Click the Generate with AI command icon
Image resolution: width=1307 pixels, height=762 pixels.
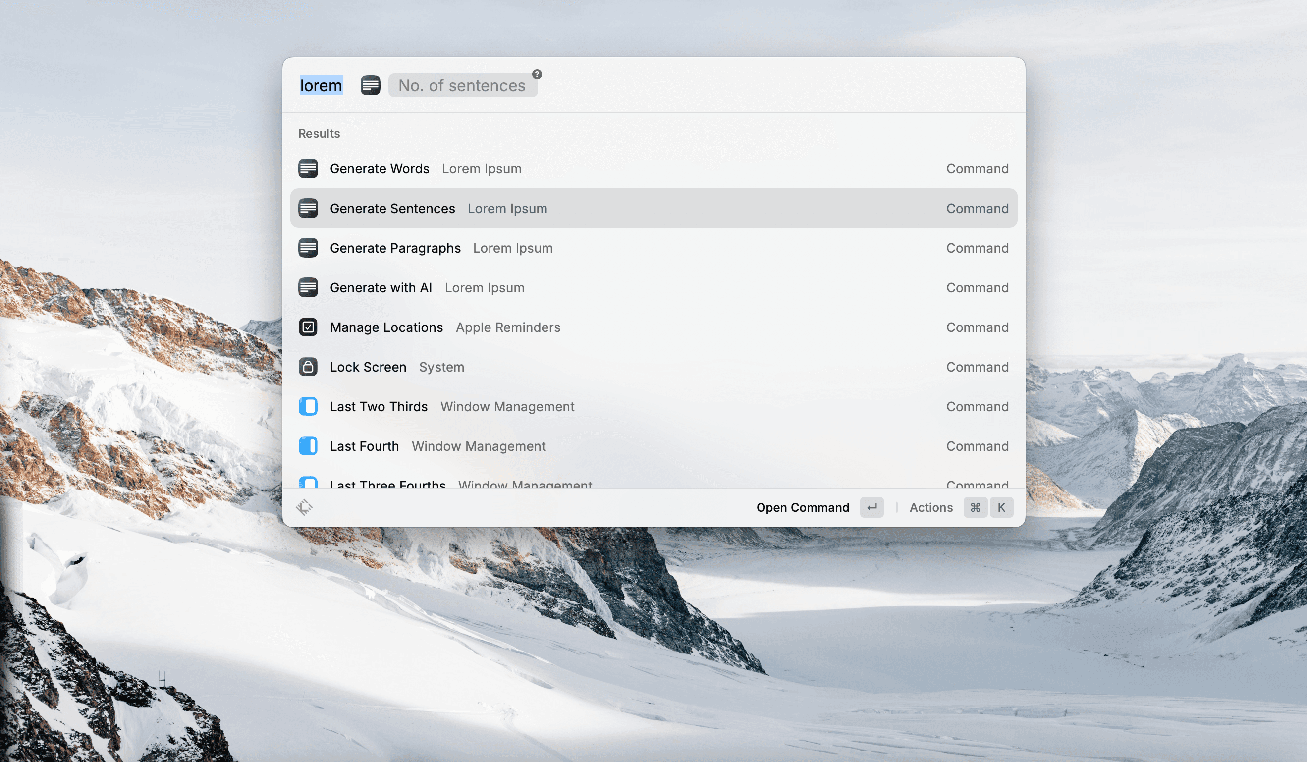point(309,287)
